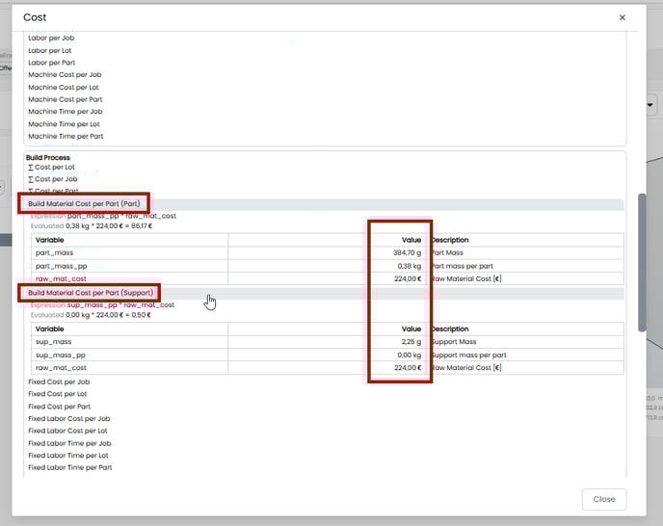
Task: Click the Close button at bottom
Action: pyautogui.click(x=604, y=499)
